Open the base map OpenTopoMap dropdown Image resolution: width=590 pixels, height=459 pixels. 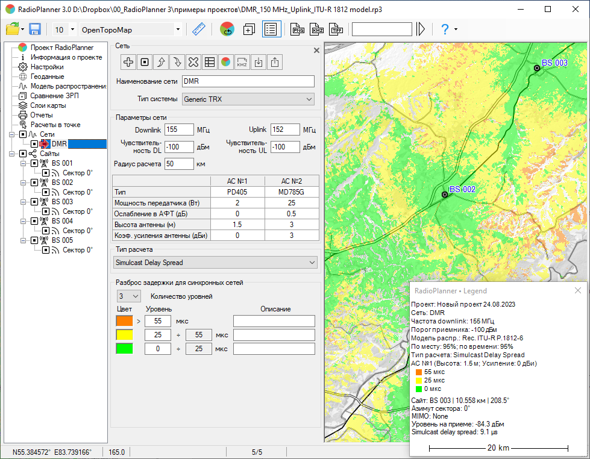click(x=178, y=30)
